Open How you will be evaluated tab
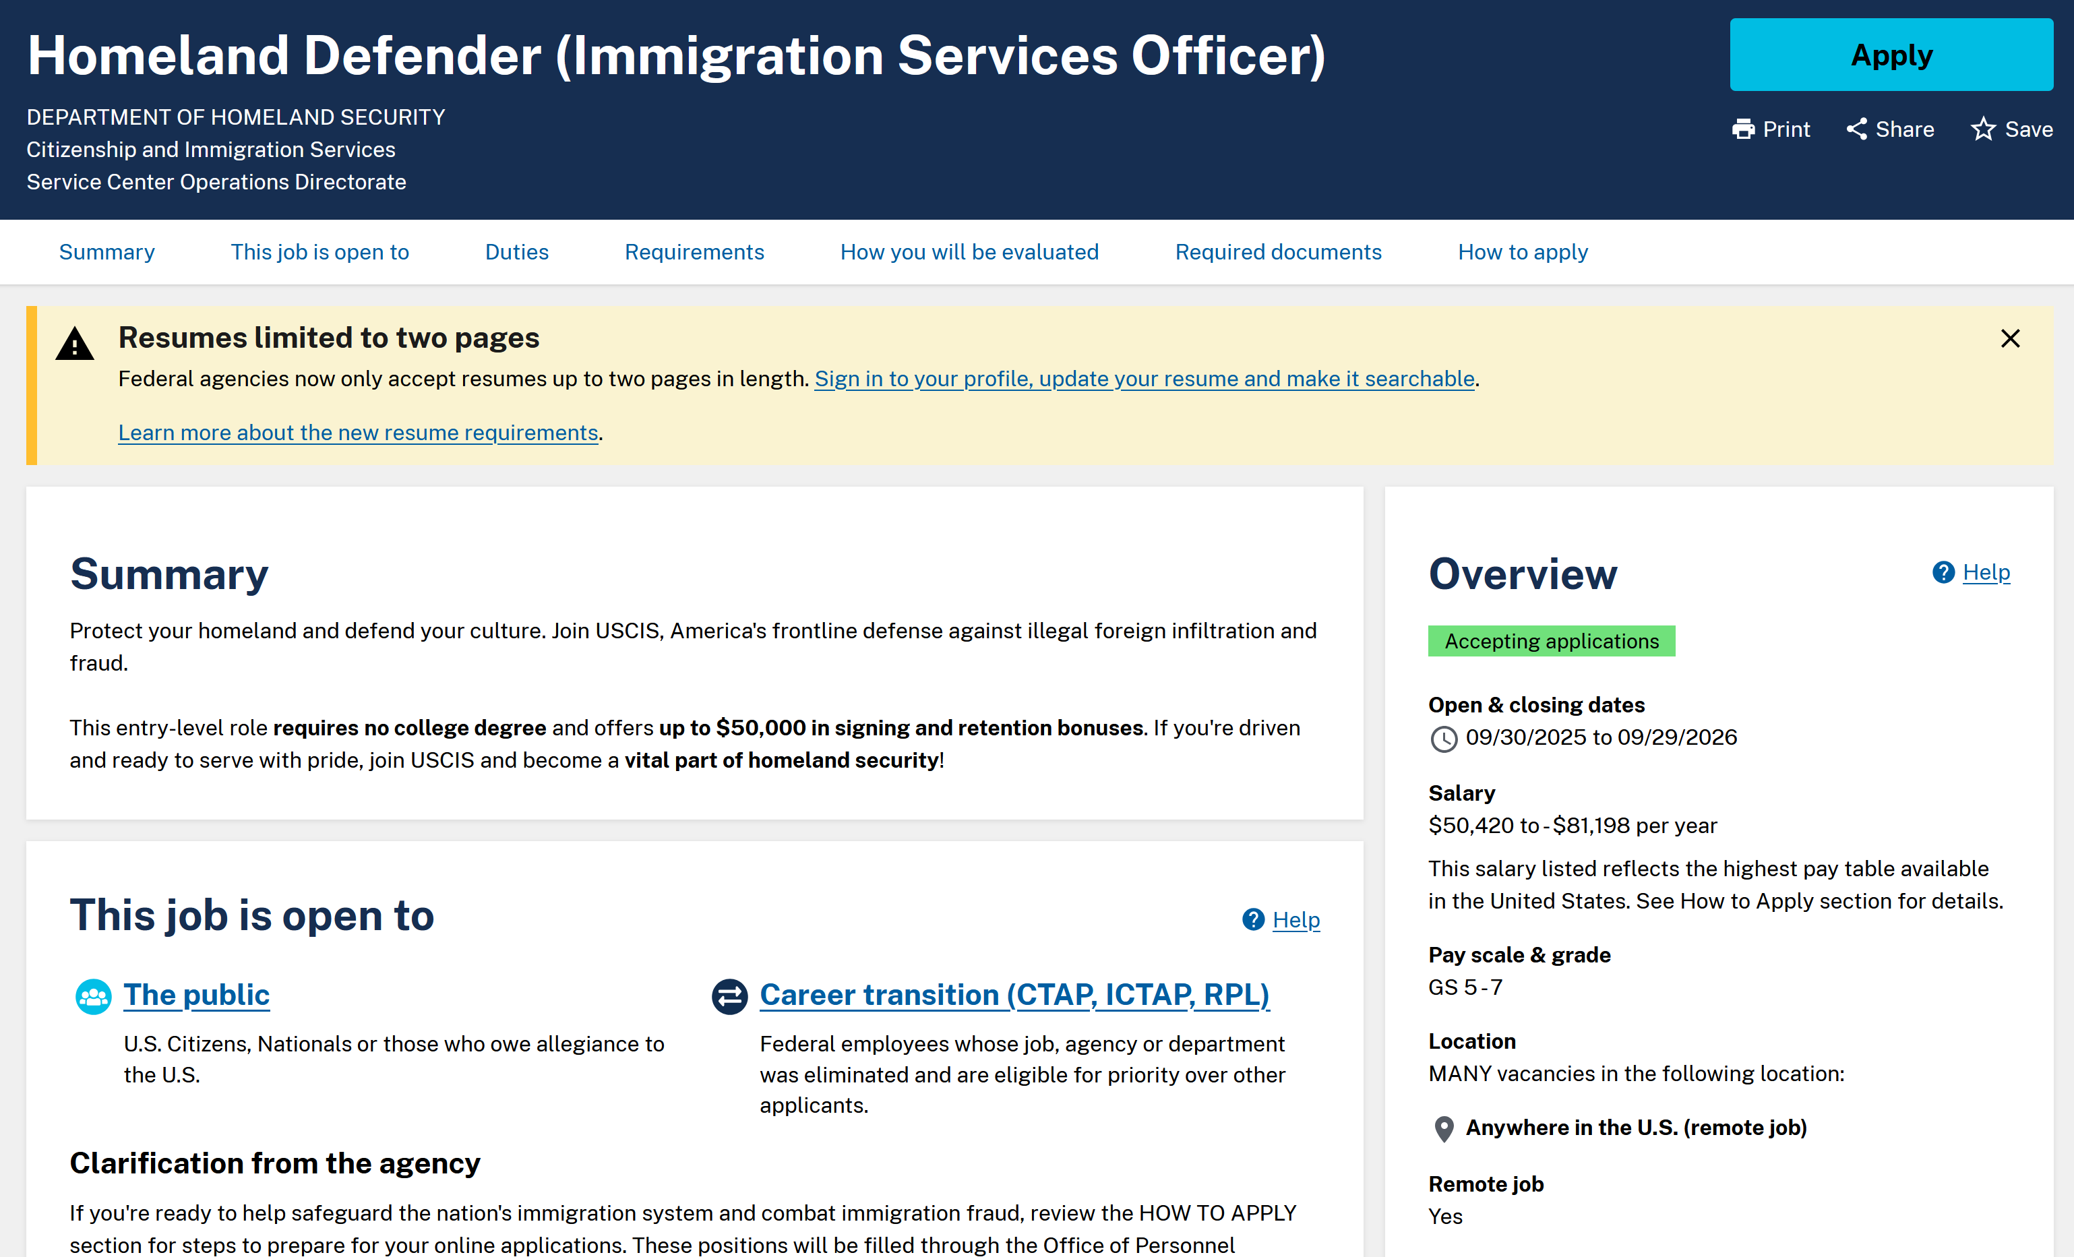This screenshot has height=1257, width=2074. (969, 251)
